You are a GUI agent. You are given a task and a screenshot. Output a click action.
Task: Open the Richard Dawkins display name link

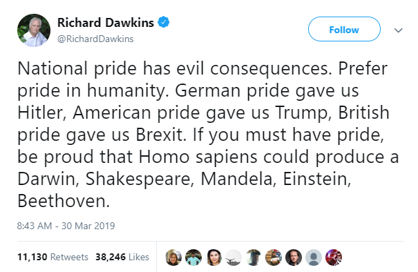point(106,22)
